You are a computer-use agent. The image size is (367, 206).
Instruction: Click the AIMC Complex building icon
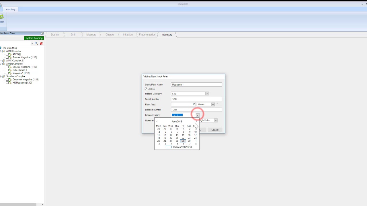[4, 51]
